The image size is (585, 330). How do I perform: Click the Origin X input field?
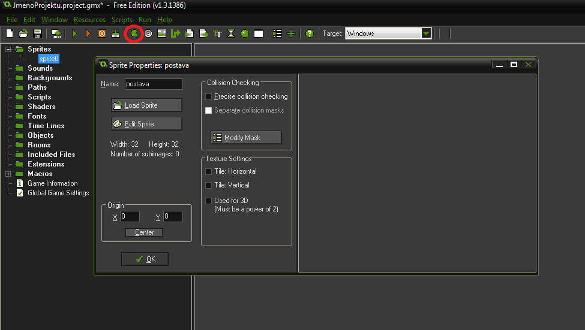click(130, 216)
